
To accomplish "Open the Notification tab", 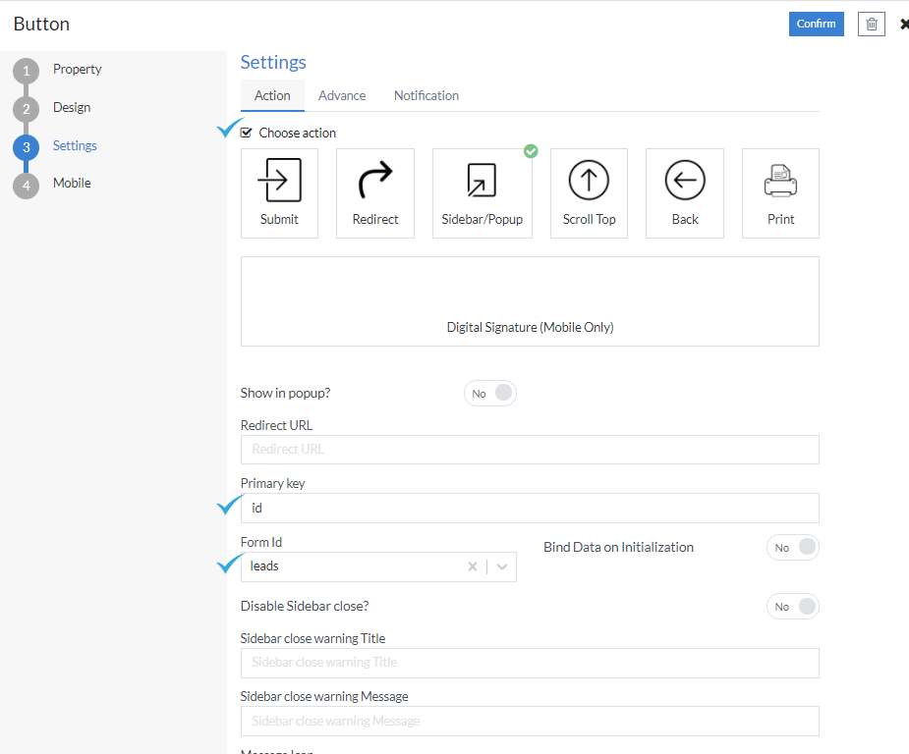I will [426, 95].
